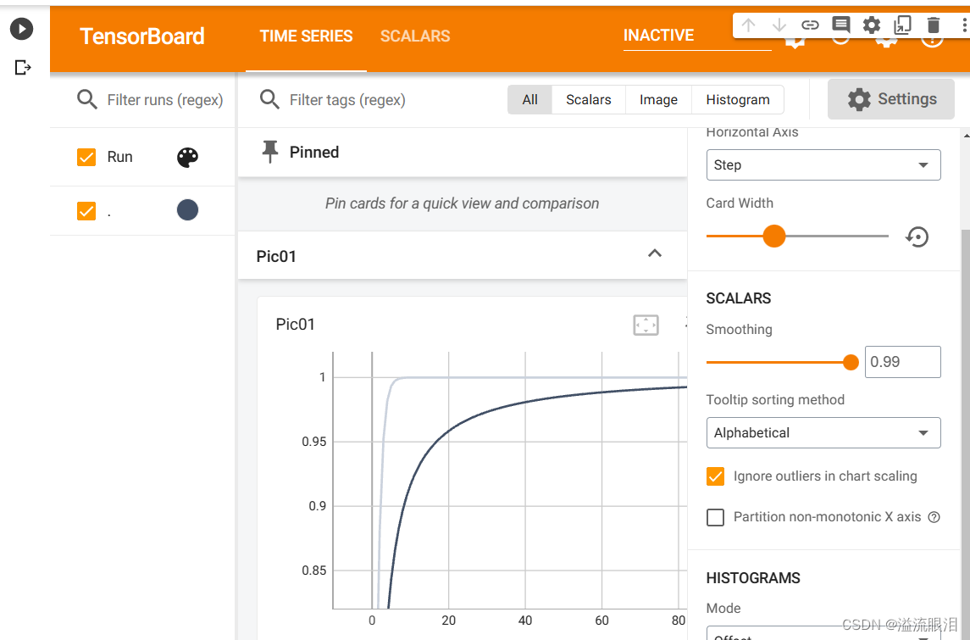Screen dimensions: 970x640
Task: Switch to the SCALARS tab
Action: [x=414, y=36]
